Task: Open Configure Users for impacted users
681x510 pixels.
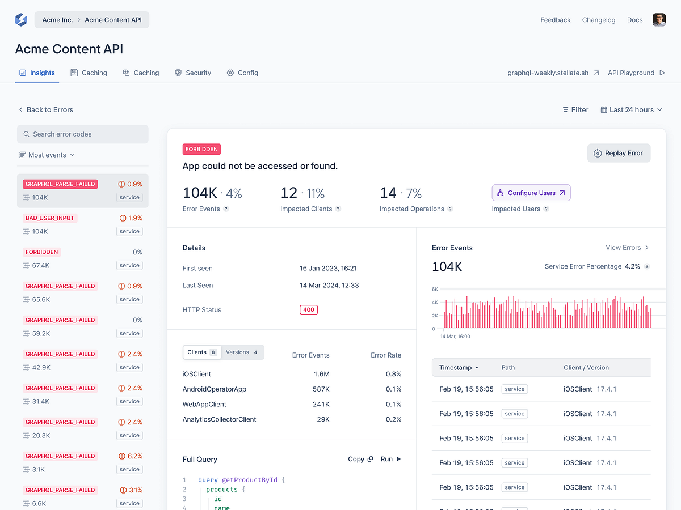Action: tap(531, 193)
